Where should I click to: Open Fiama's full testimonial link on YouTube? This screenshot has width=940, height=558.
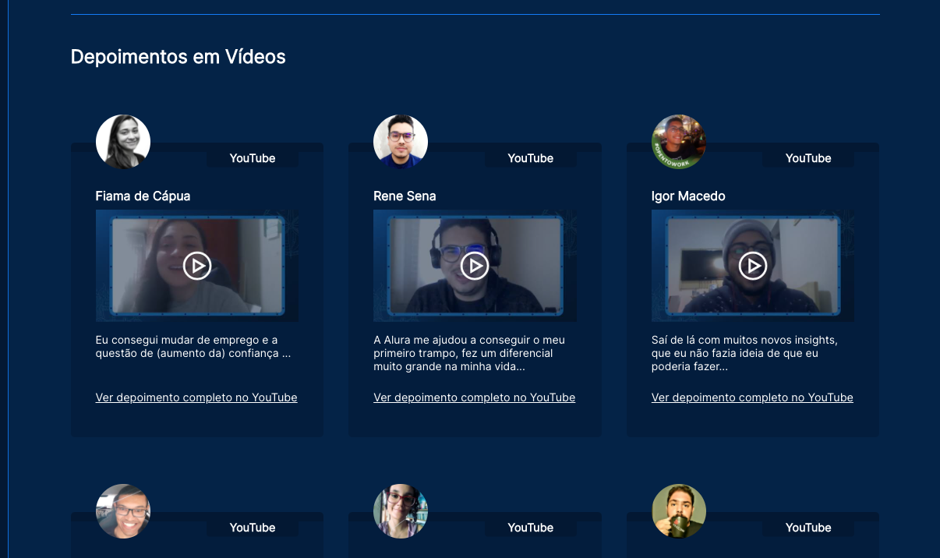point(196,397)
